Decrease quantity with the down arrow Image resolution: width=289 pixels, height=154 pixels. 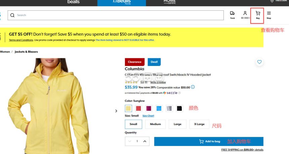tap(130, 141)
